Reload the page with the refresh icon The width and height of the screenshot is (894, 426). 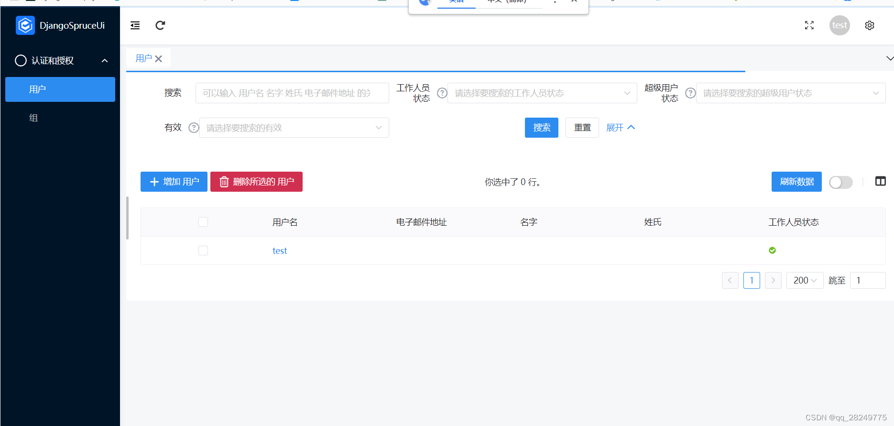pos(160,25)
